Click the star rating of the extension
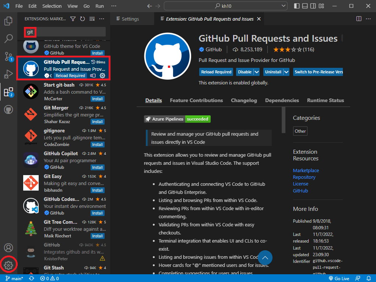376x282 pixels. 294,50
